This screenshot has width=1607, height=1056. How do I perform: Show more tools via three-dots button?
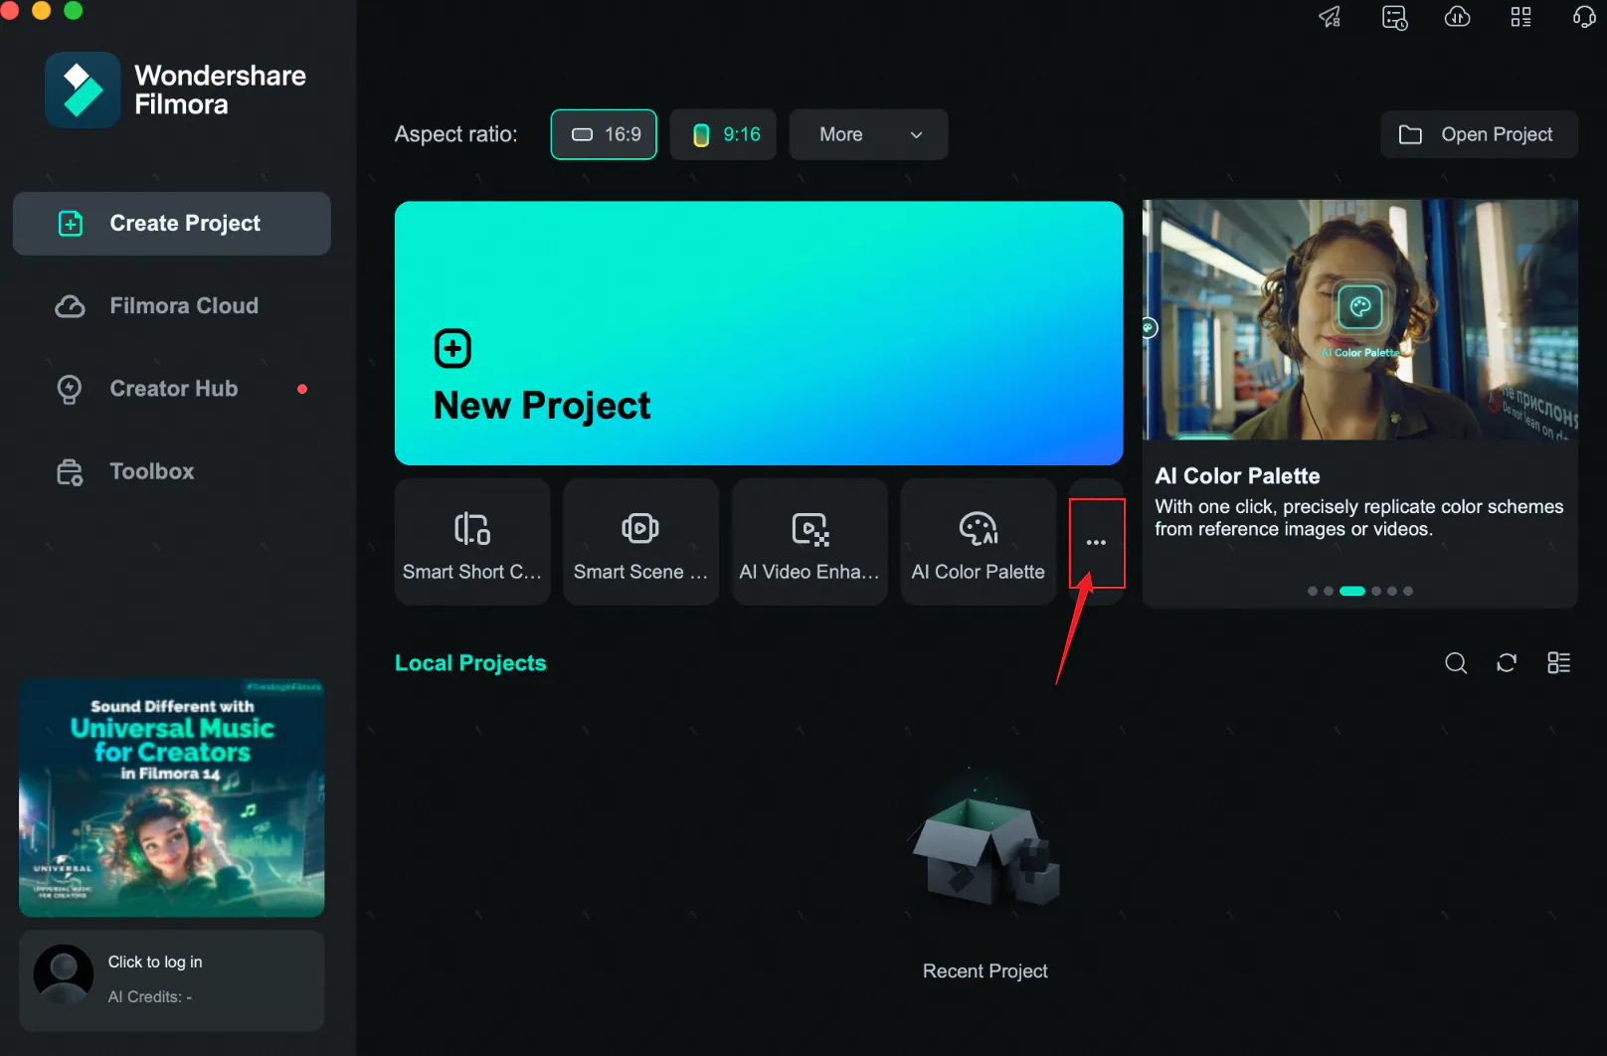pyautogui.click(x=1096, y=543)
